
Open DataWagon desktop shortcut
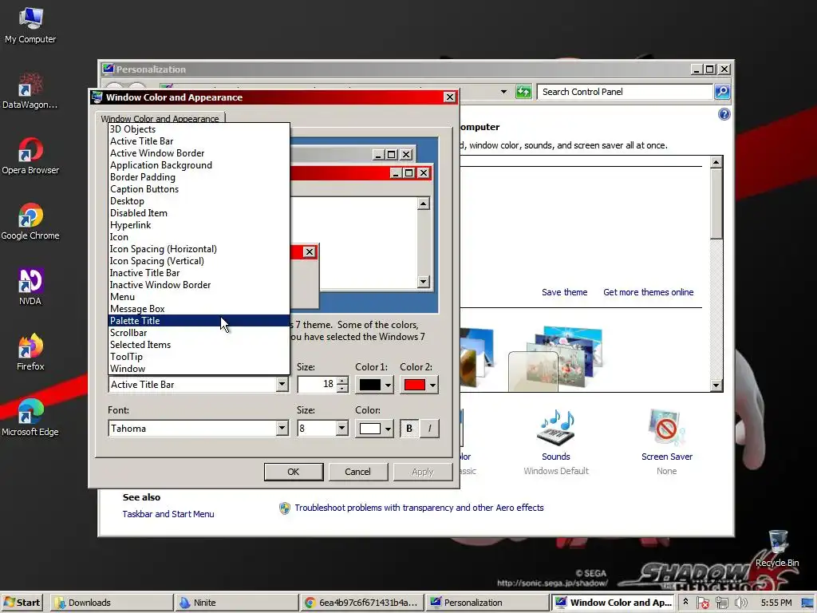pyautogui.click(x=30, y=91)
